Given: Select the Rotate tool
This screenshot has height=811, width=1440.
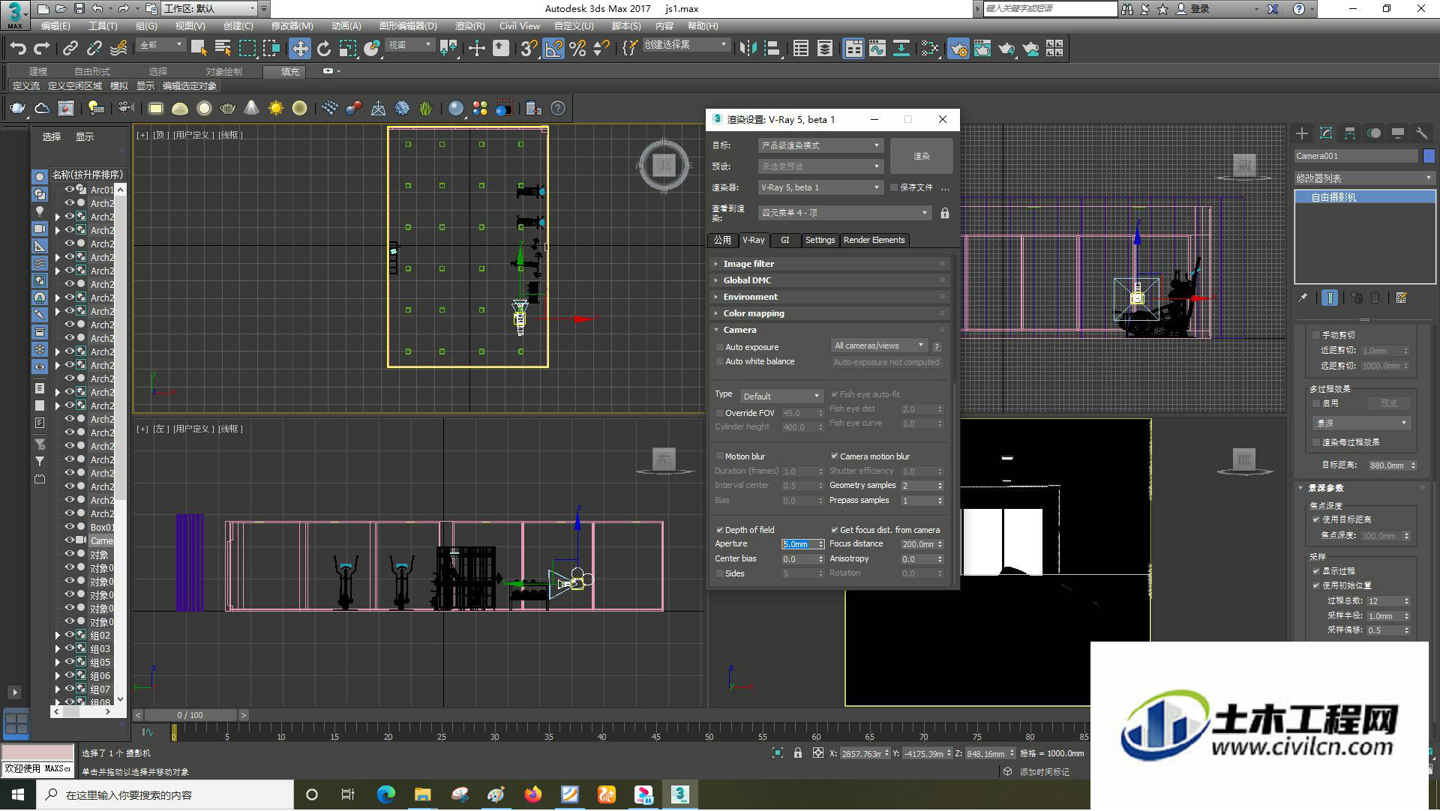Looking at the screenshot, I should tap(324, 49).
